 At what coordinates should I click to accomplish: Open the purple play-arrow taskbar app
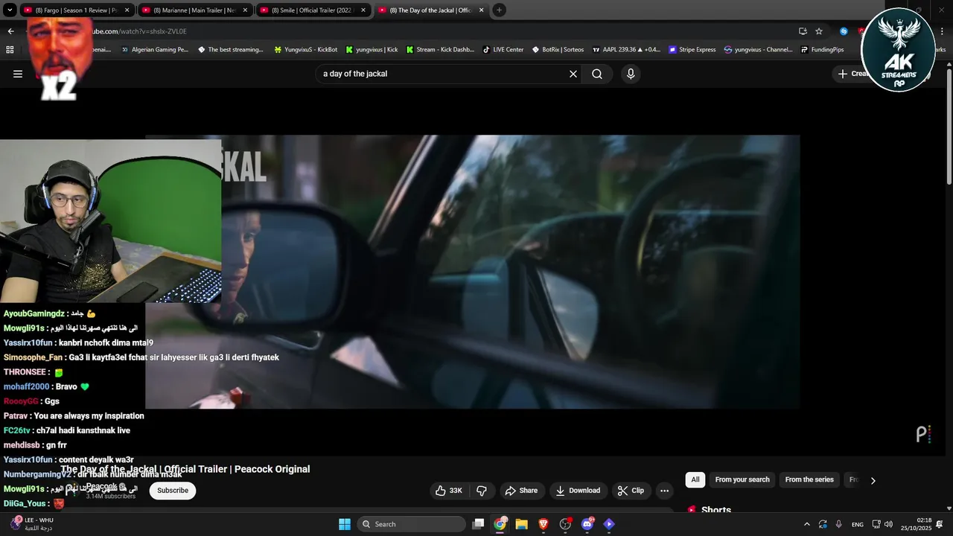(609, 524)
